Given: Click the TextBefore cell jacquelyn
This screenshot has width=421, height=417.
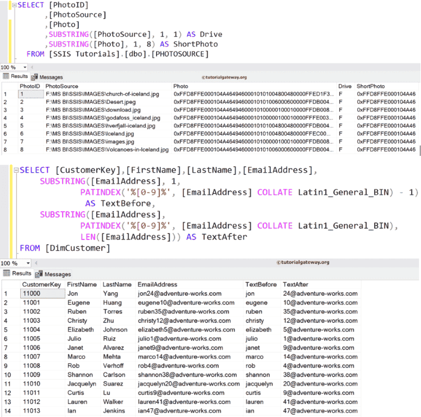Looking at the screenshot, I should click(x=262, y=384).
